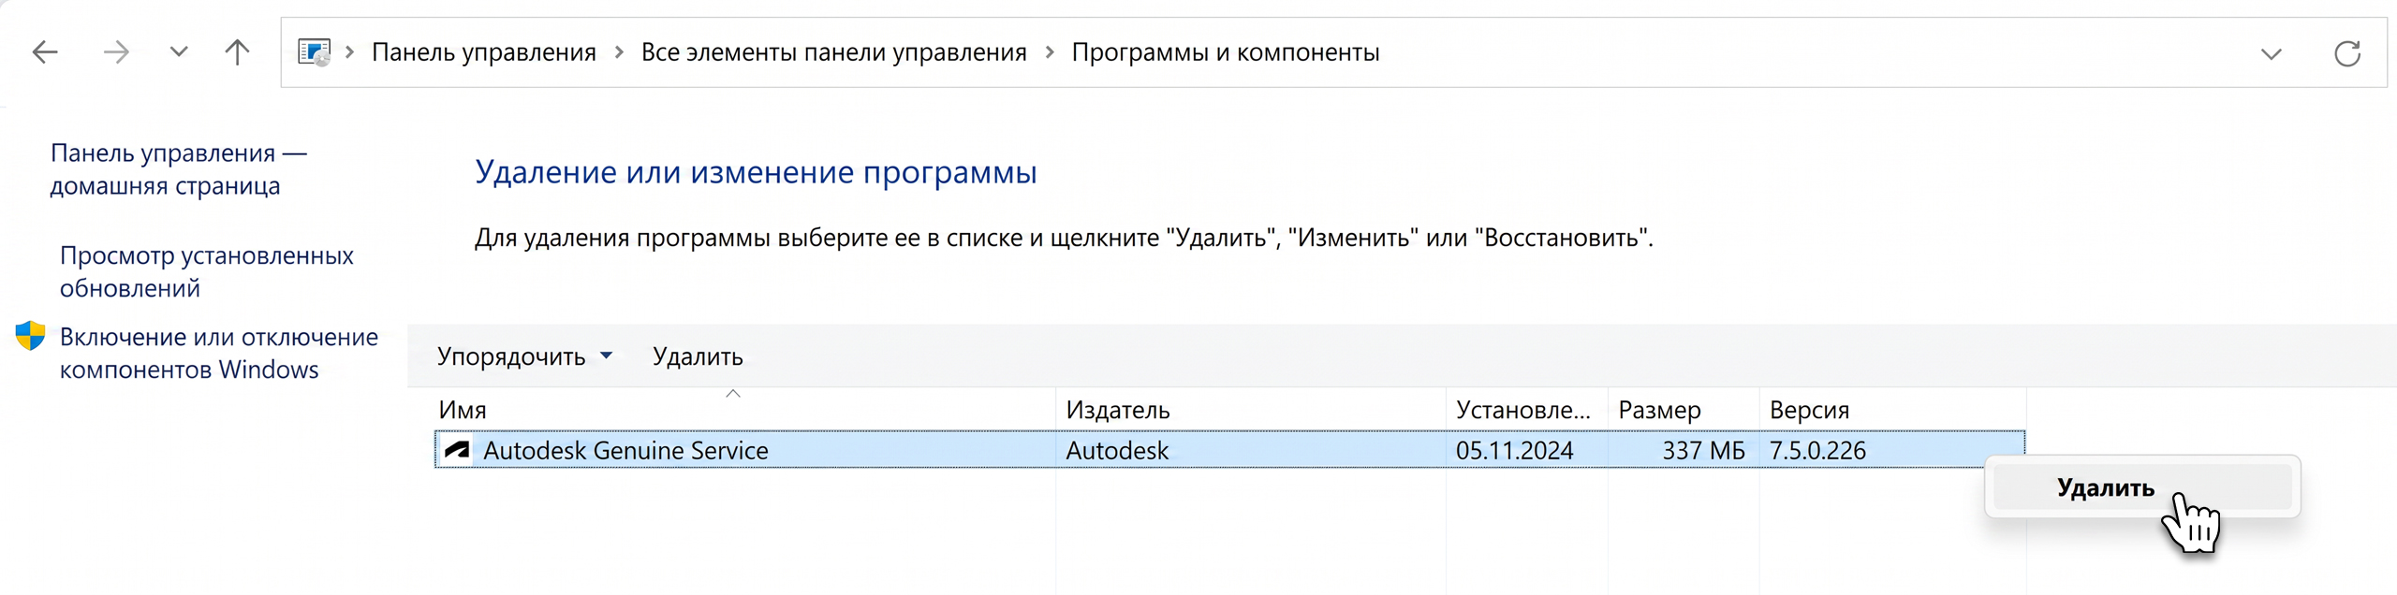This screenshot has height=595, width=2397.
Task: Open the Упорядочить dropdown menu
Action: point(524,356)
